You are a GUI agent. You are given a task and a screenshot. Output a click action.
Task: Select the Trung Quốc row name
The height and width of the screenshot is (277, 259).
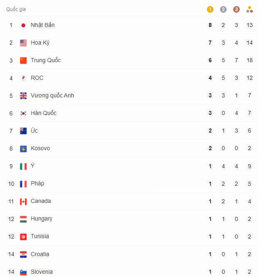coord(46,60)
